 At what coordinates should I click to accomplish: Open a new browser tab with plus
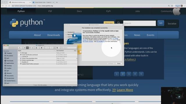pos(57,2)
